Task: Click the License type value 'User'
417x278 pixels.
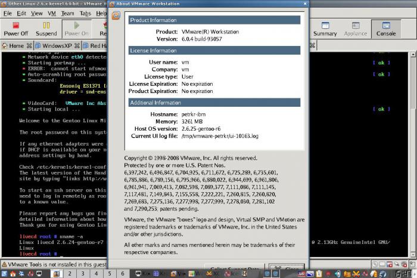Action: pyautogui.click(x=187, y=77)
